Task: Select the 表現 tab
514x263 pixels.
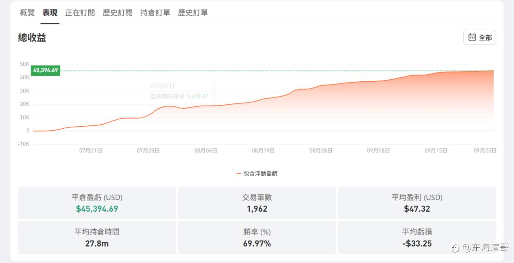Action: [x=50, y=13]
